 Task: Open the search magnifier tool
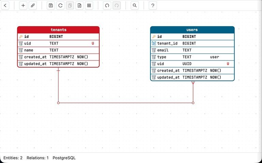(135, 5)
